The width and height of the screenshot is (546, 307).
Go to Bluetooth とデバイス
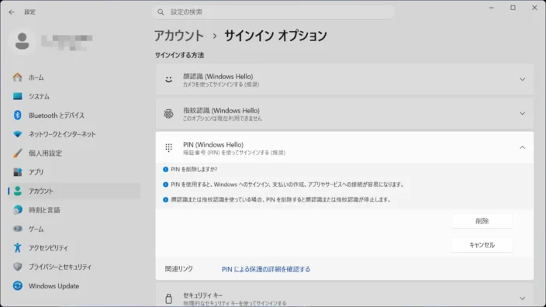click(x=74, y=116)
